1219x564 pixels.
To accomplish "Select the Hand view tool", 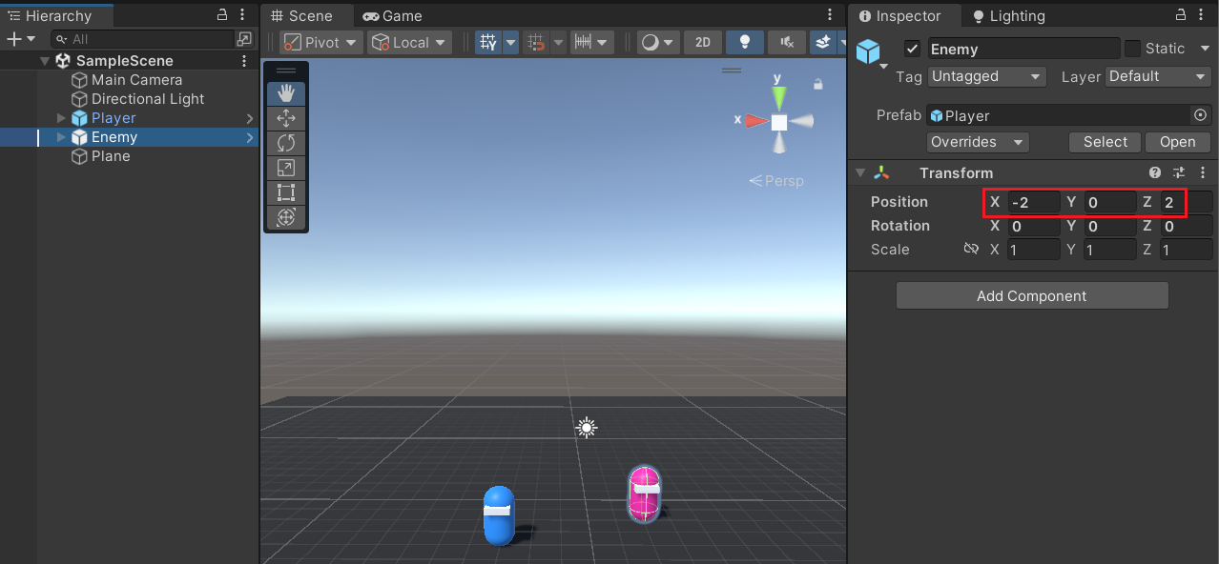I will 286,93.
